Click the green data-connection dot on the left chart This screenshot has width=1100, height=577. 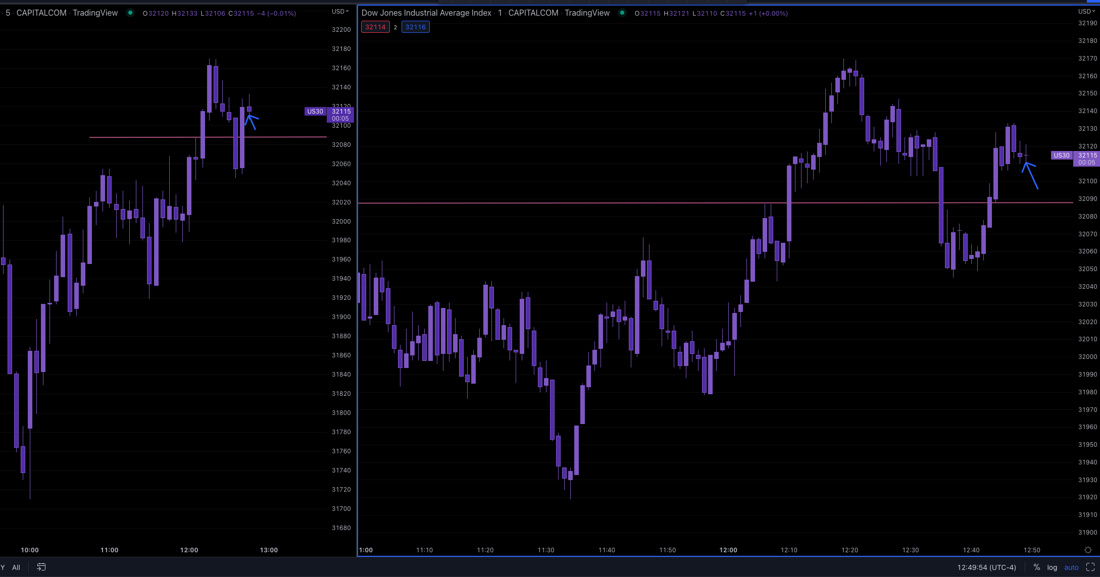(131, 13)
